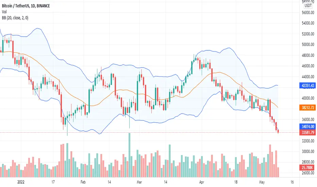The image size is (317, 187).
Task: Click the May label on the time axis
Action: click(262, 182)
